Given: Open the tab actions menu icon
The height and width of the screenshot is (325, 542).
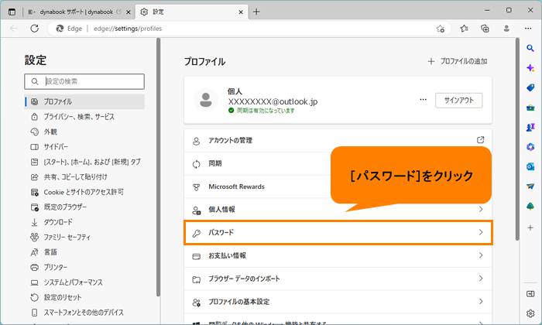Looking at the screenshot, I should point(12,12).
